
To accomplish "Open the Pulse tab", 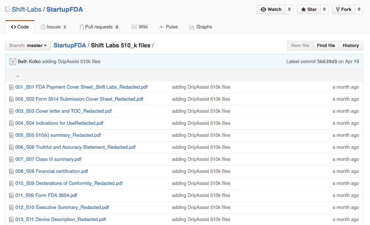I will [x=168, y=27].
